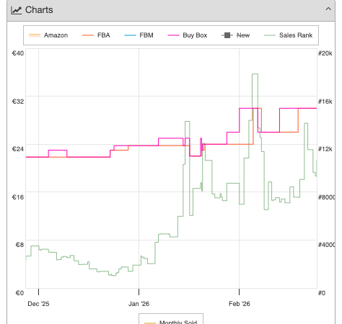Screen dimensions: 342x324
Task: Toggle the FBA series in legend
Action: click(x=96, y=35)
